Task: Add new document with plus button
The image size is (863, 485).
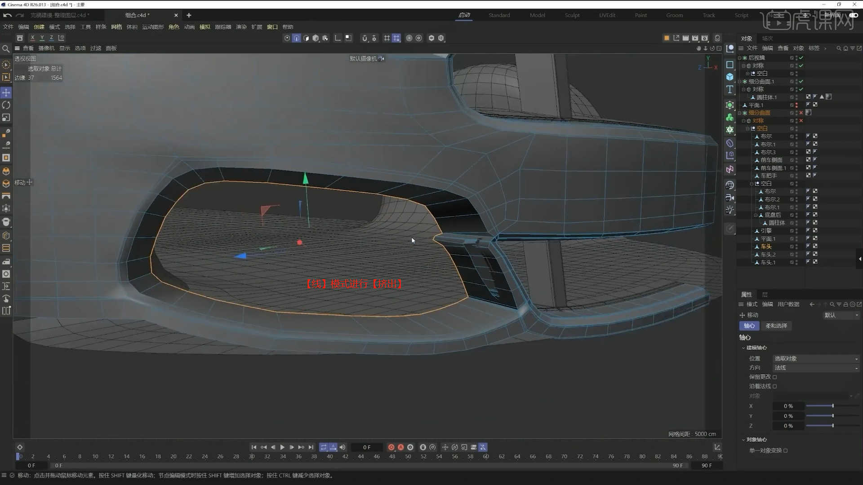Action: pyautogui.click(x=189, y=15)
